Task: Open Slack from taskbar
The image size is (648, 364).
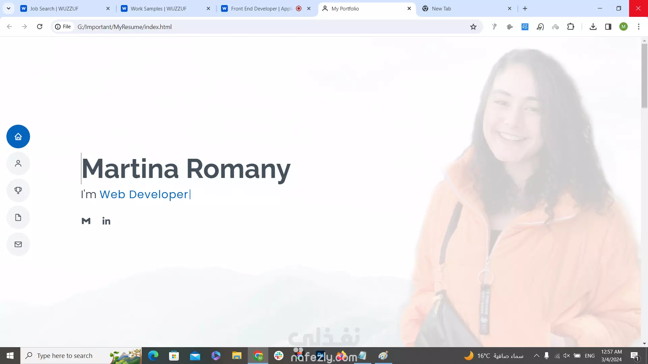Action: point(279,356)
